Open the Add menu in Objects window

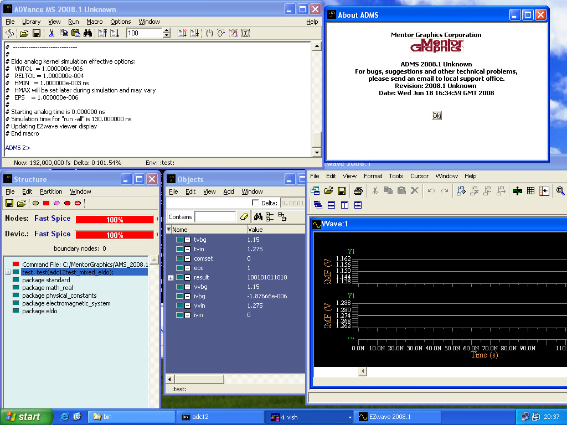pos(229,191)
